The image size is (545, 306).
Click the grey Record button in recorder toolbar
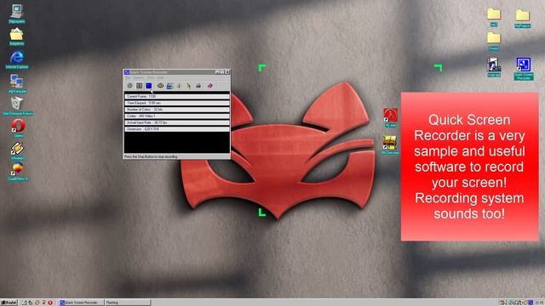coord(129,86)
